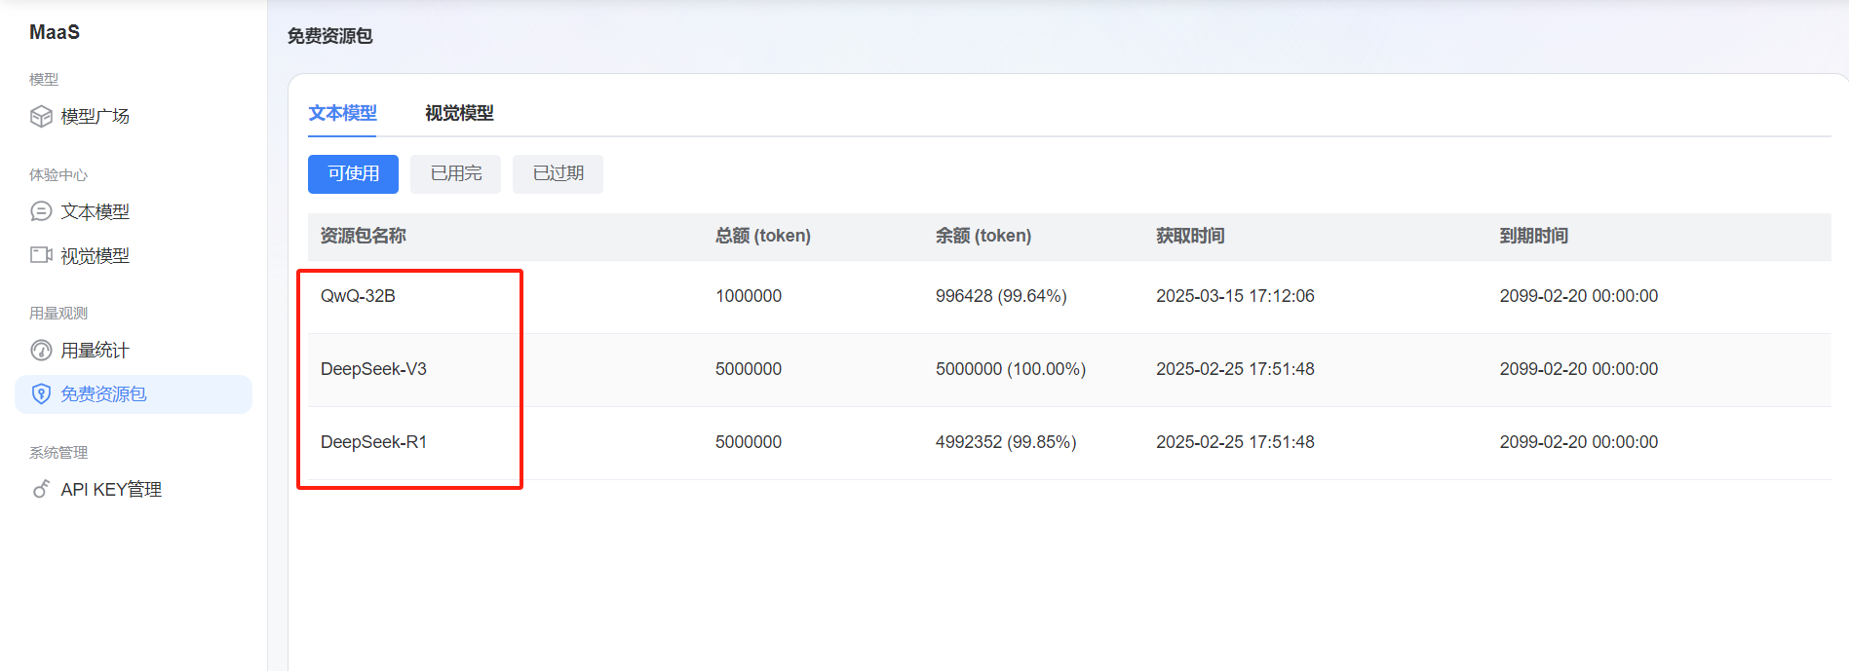1849x671 pixels.
Task: Click the 总额 (token) column header
Action: [x=763, y=236]
